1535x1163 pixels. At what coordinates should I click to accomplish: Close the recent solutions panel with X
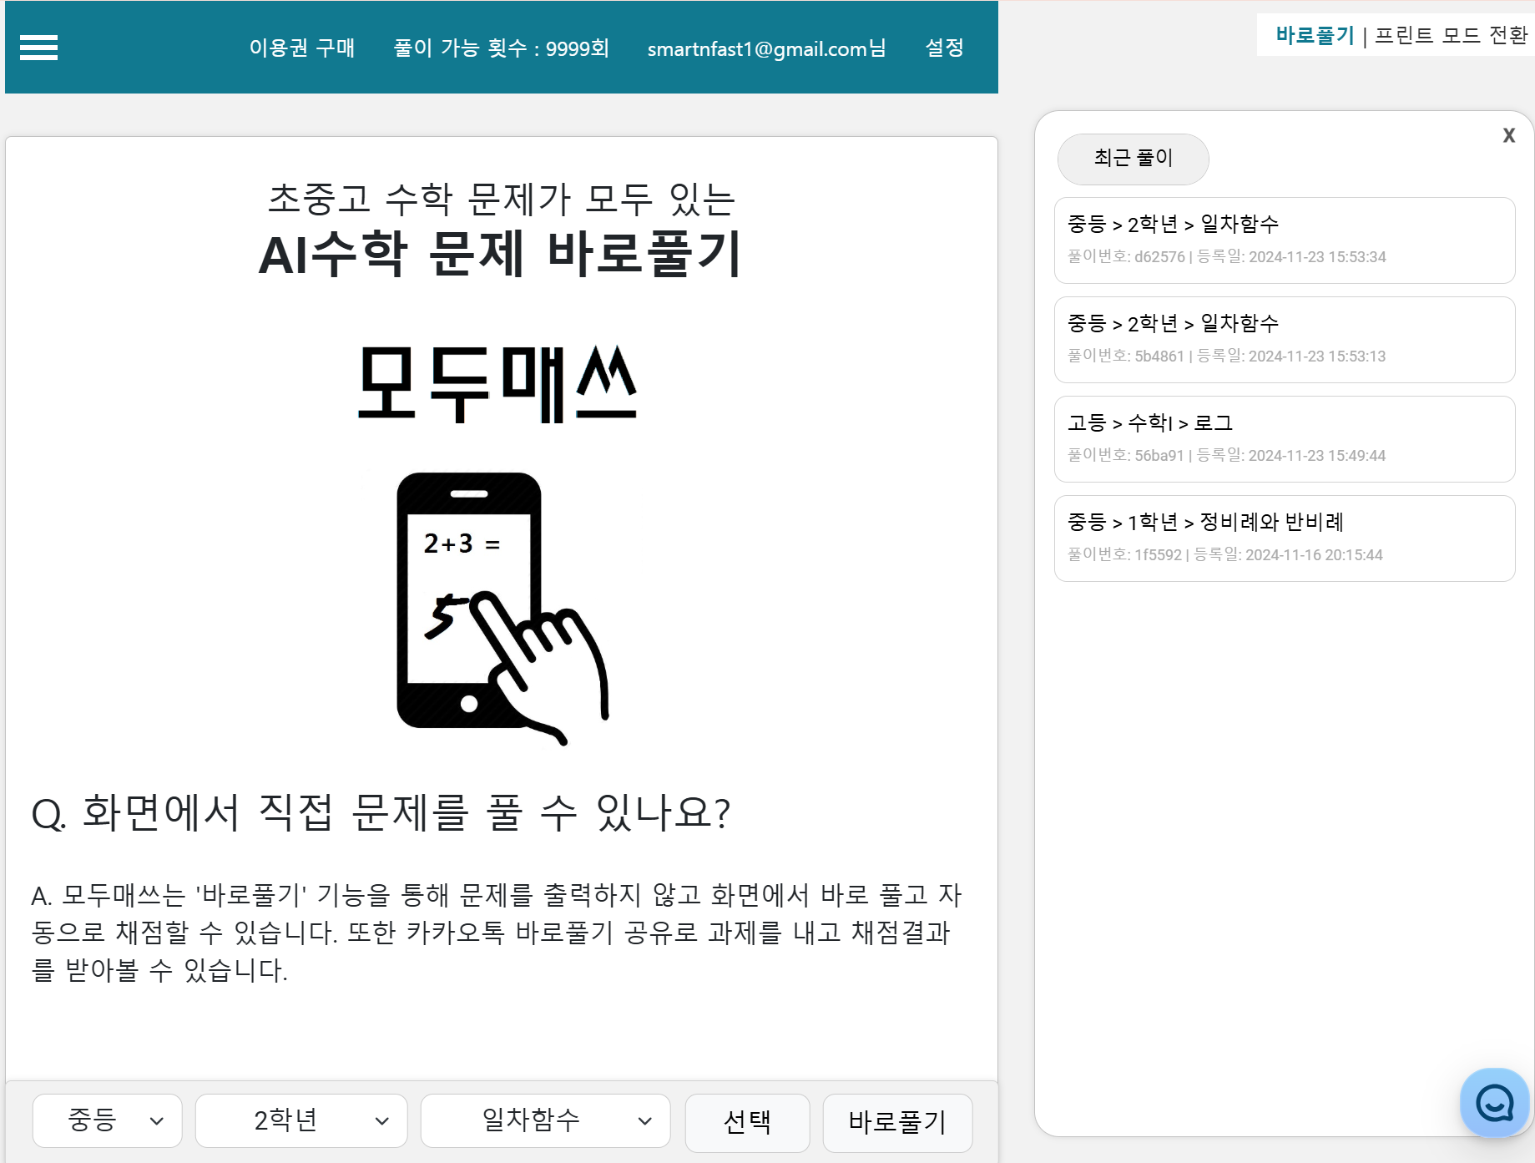(1508, 135)
